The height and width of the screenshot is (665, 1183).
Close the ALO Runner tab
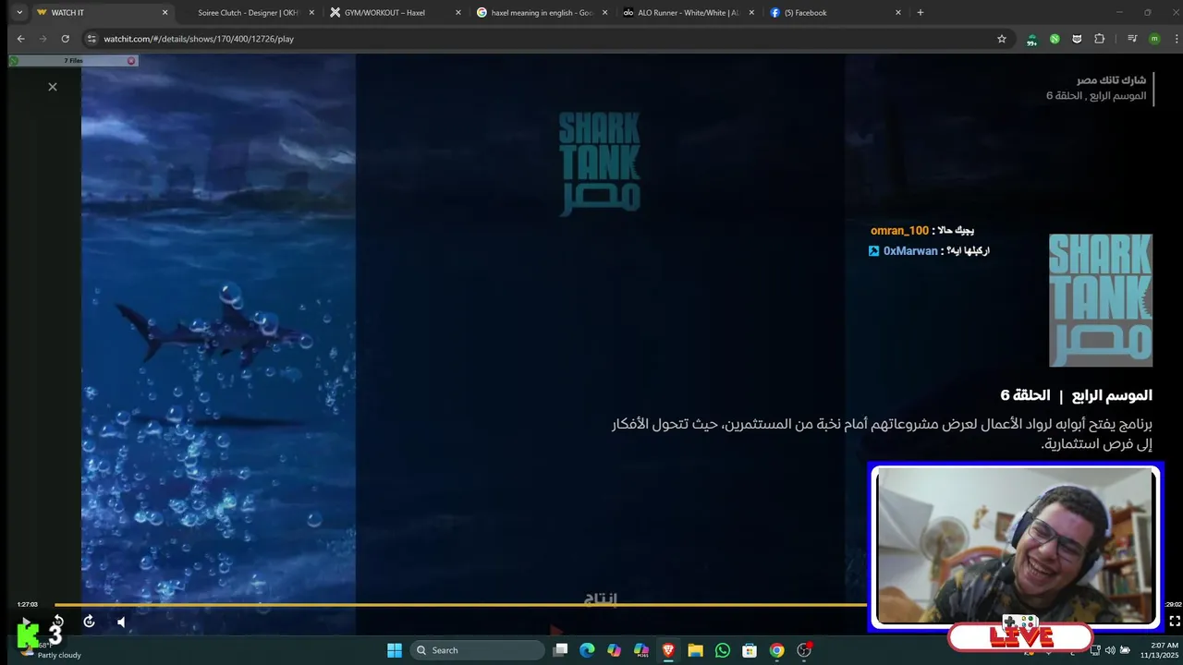tap(750, 13)
